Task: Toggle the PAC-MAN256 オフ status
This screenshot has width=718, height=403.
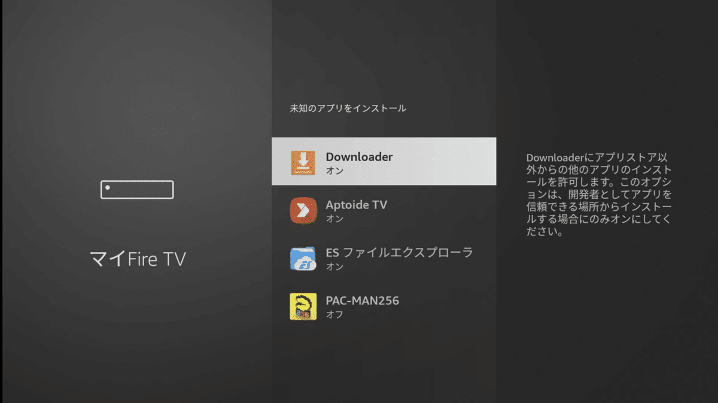Action: [334, 314]
